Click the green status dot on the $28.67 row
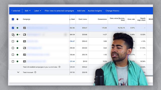The height and width of the screenshot is (90, 161). tap(17, 28)
